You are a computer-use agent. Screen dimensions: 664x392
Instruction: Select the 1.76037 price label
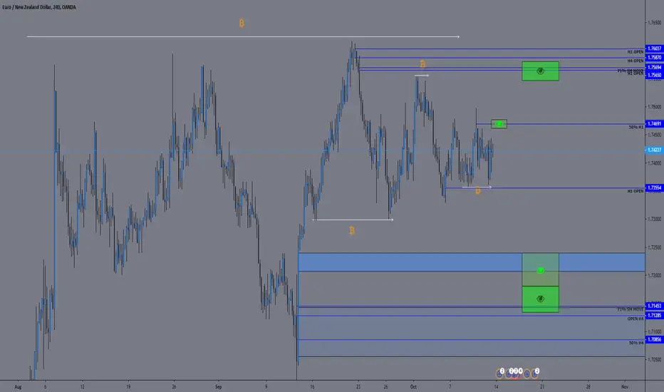[x=654, y=48]
